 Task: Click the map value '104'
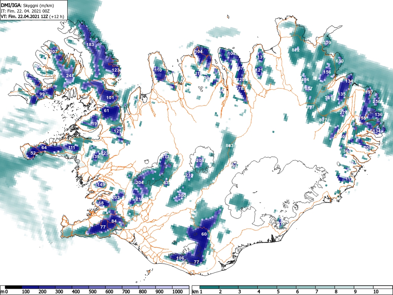198,52
